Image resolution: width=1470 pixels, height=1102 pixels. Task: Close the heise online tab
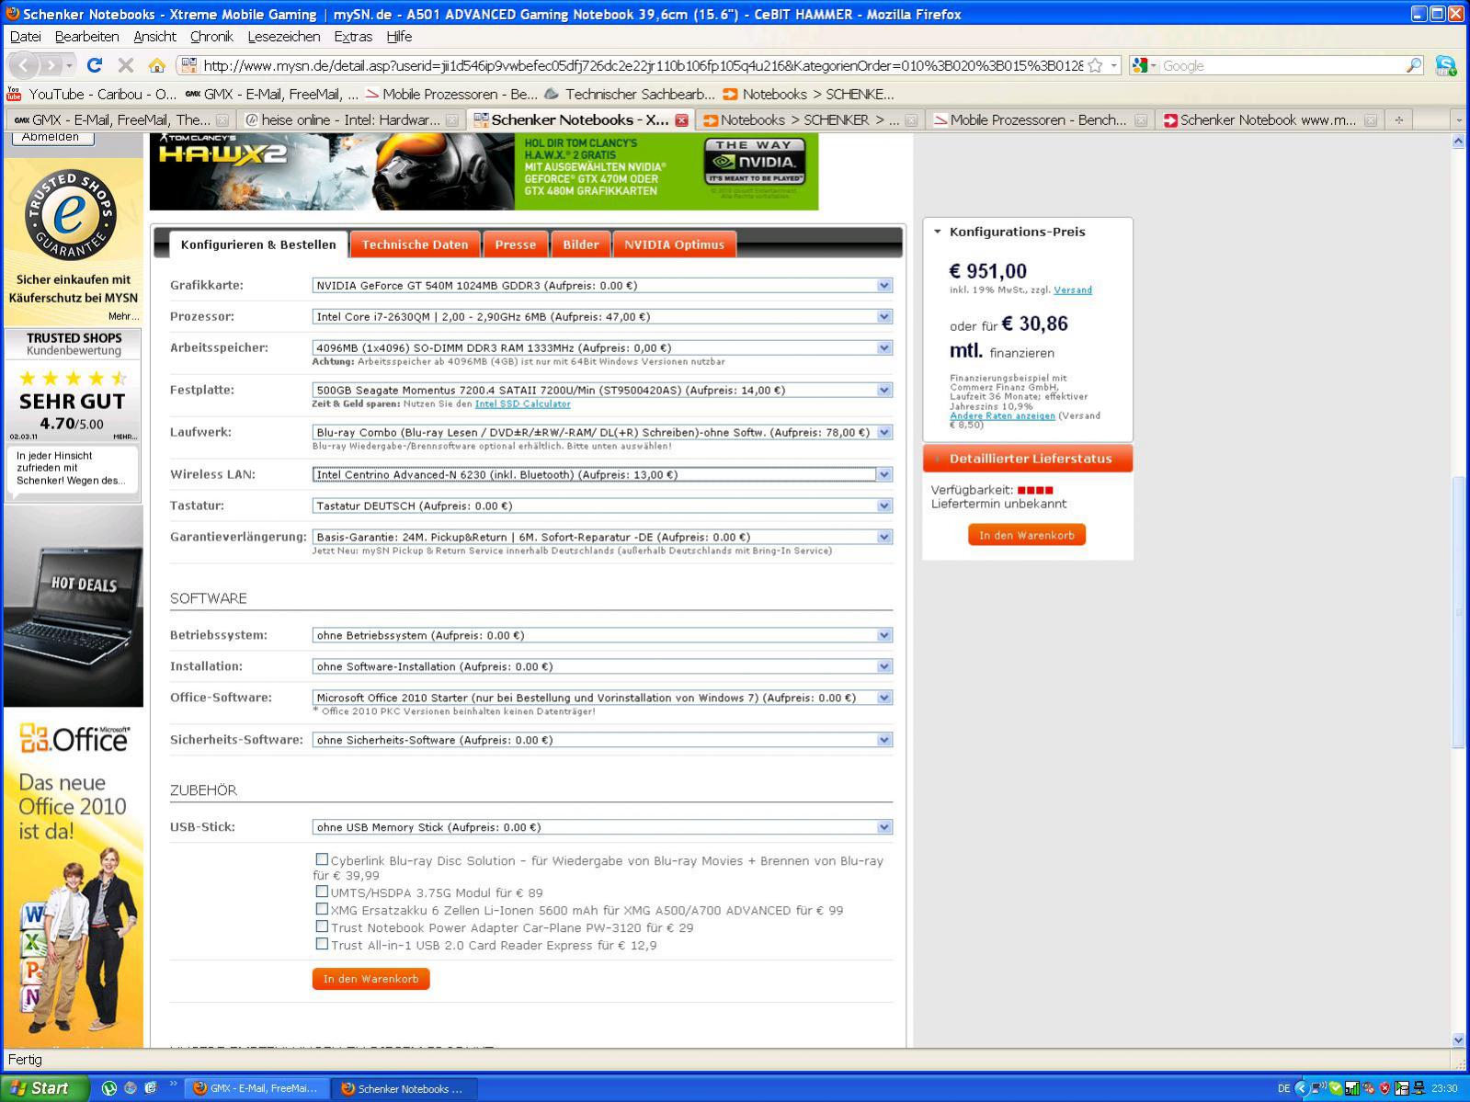[451, 120]
